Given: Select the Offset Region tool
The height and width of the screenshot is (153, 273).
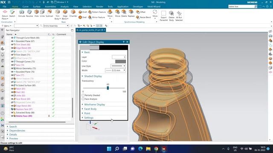Looking at the screenshot, I should coord(141,12).
